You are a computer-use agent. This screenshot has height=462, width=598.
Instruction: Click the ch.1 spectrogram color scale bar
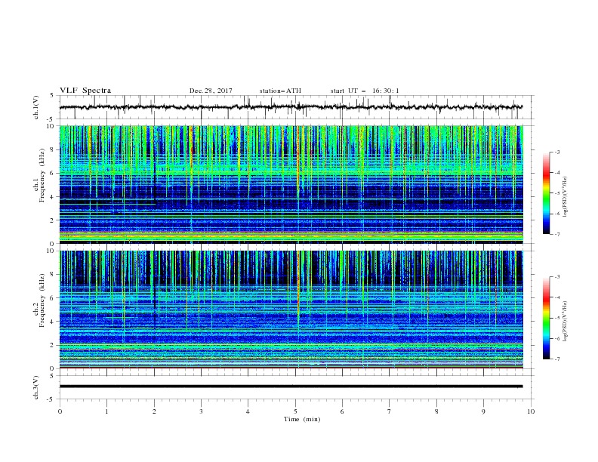tap(546, 193)
